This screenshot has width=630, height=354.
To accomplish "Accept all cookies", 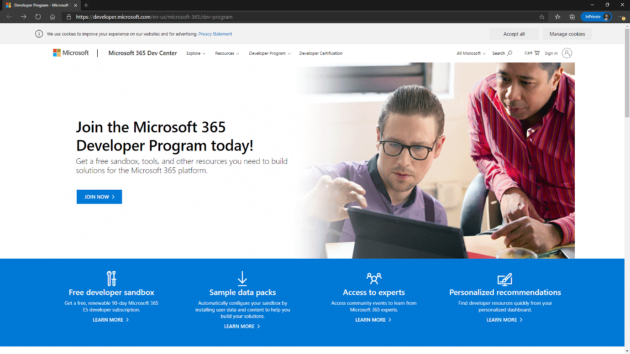I will [x=514, y=33].
